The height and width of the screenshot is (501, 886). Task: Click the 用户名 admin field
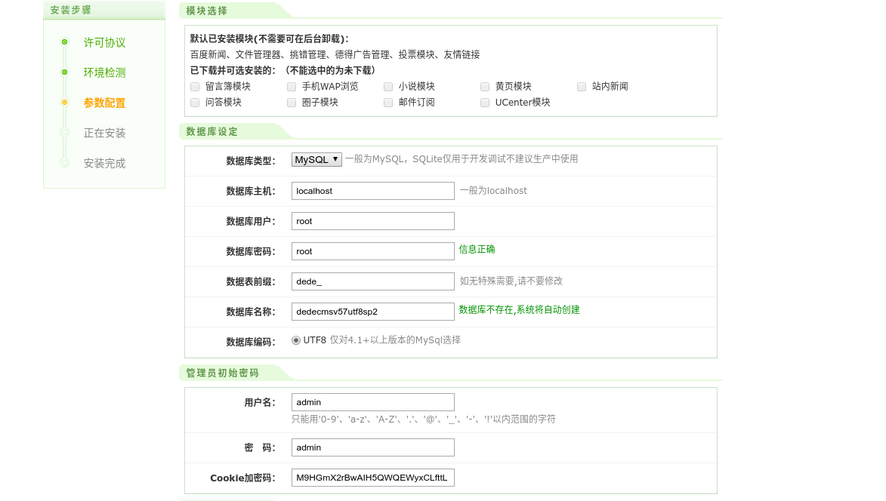(x=373, y=402)
